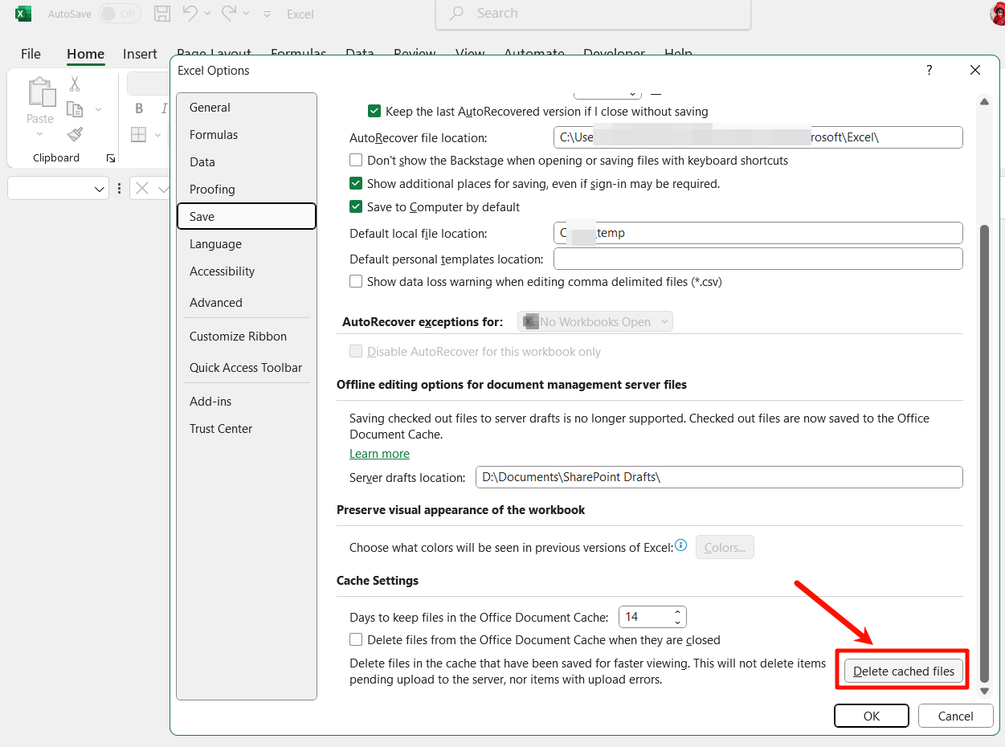Open the Proofing options category
Viewport: 1005px width, 747px height.
(x=247, y=190)
